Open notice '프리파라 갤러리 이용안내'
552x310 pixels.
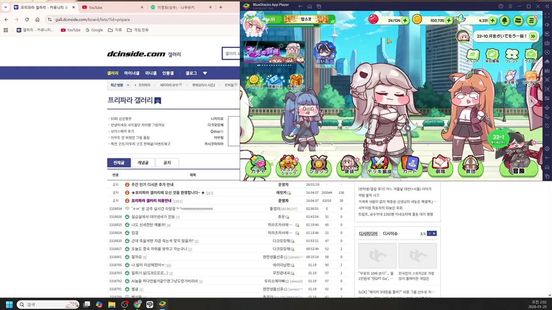point(151,201)
